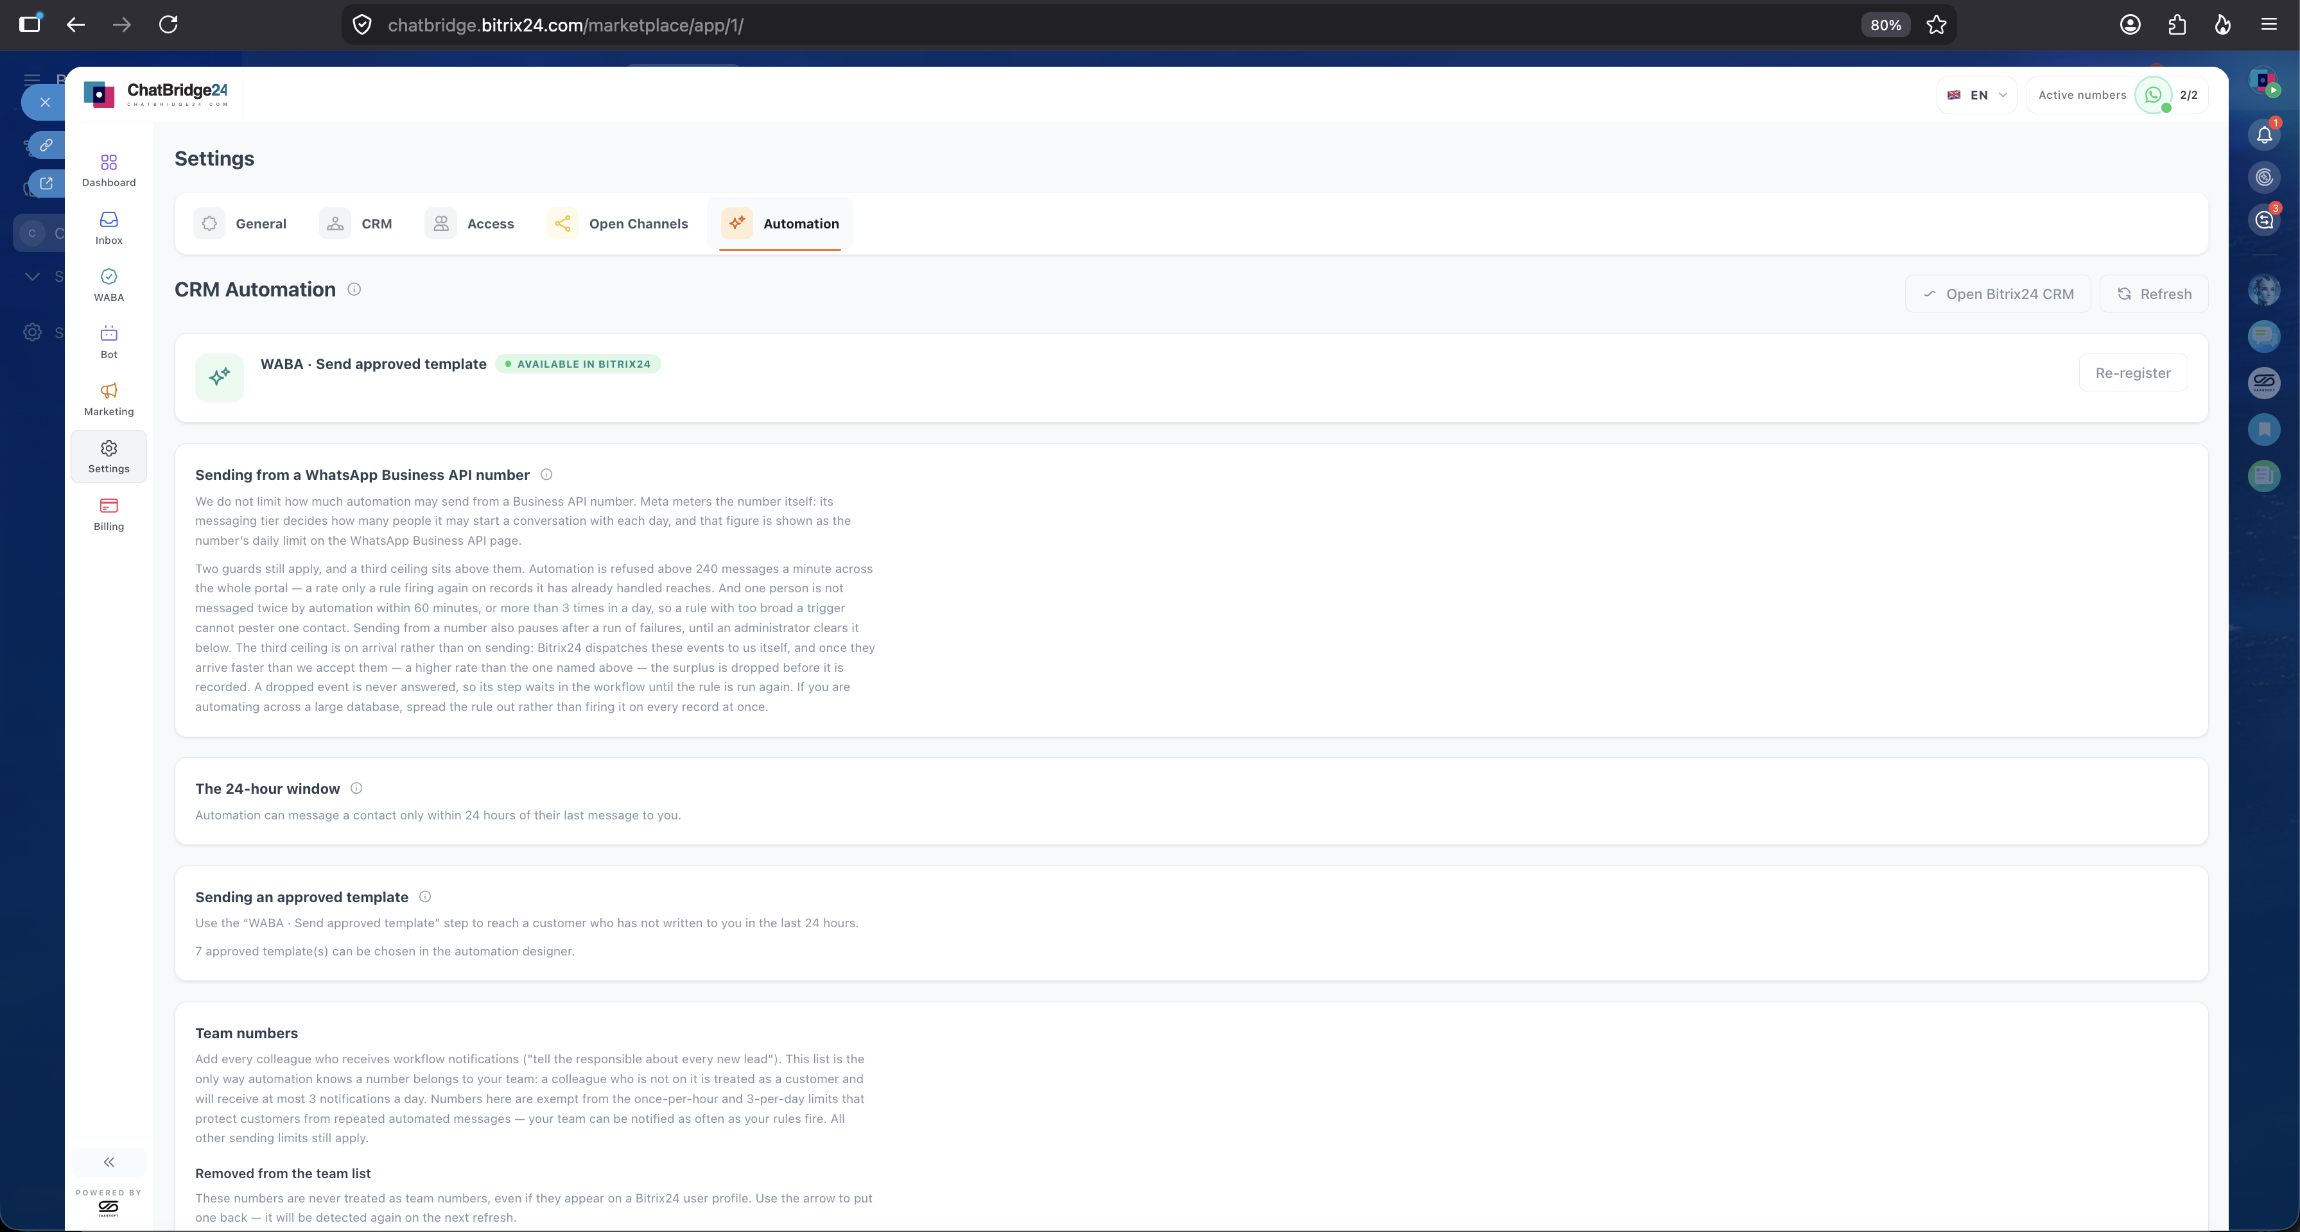Collapse the sidebar with the double-chevron

(109, 1161)
